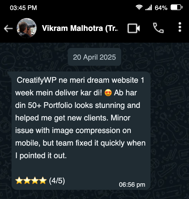Screen dimensions: 189x199
Task: Click the heart-eyes emoji in the message
Action: pos(108,93)
